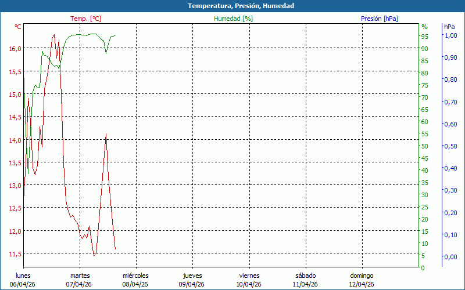The width and height of the screenshot is (465, 290).
Task: Click the 50 tick on humidity axis
Action: point(424,146)
